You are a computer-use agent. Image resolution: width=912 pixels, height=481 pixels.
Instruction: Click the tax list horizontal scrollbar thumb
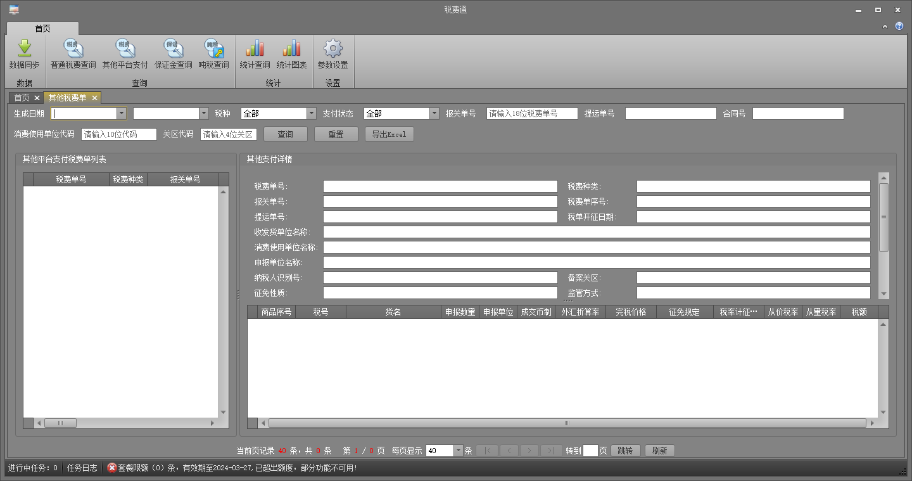61,423
